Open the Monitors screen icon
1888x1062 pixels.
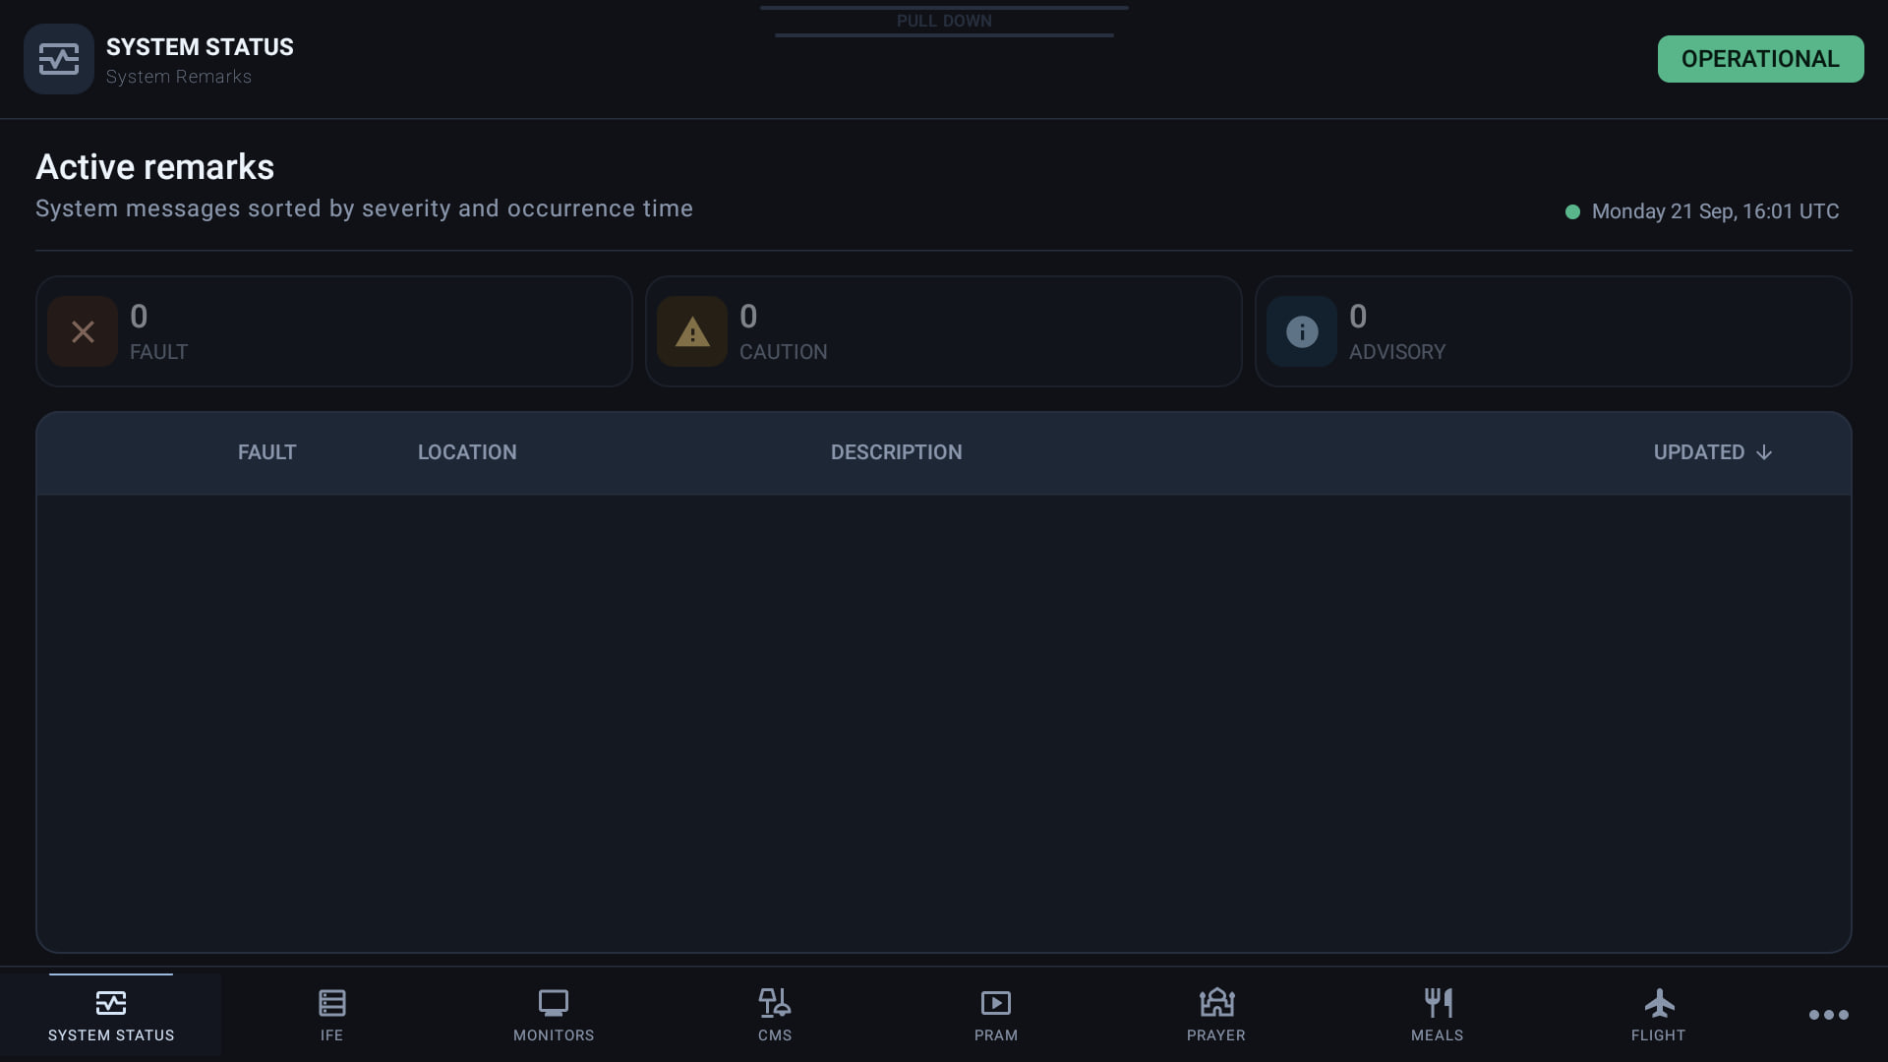554,1003
